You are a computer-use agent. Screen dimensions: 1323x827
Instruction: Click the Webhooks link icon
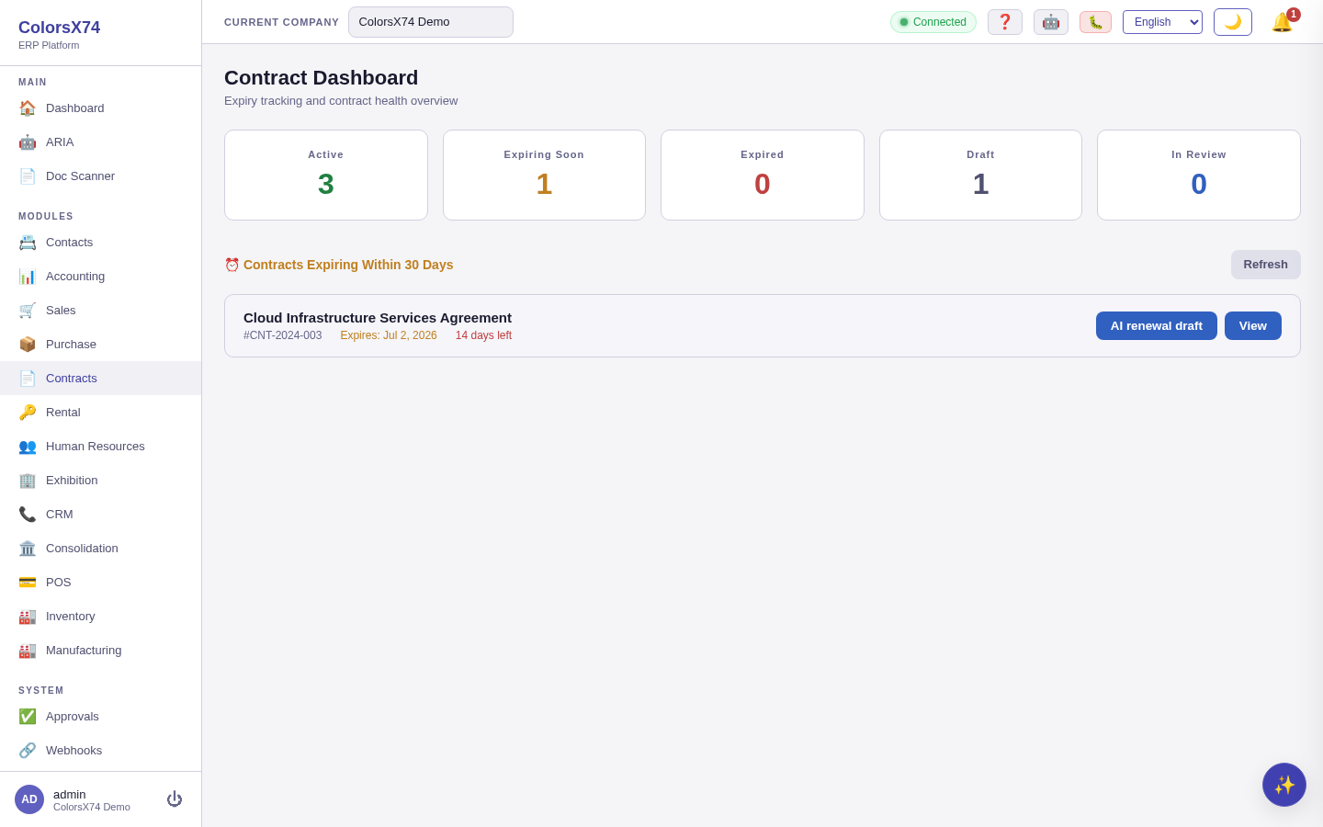(x=28, y=750)
